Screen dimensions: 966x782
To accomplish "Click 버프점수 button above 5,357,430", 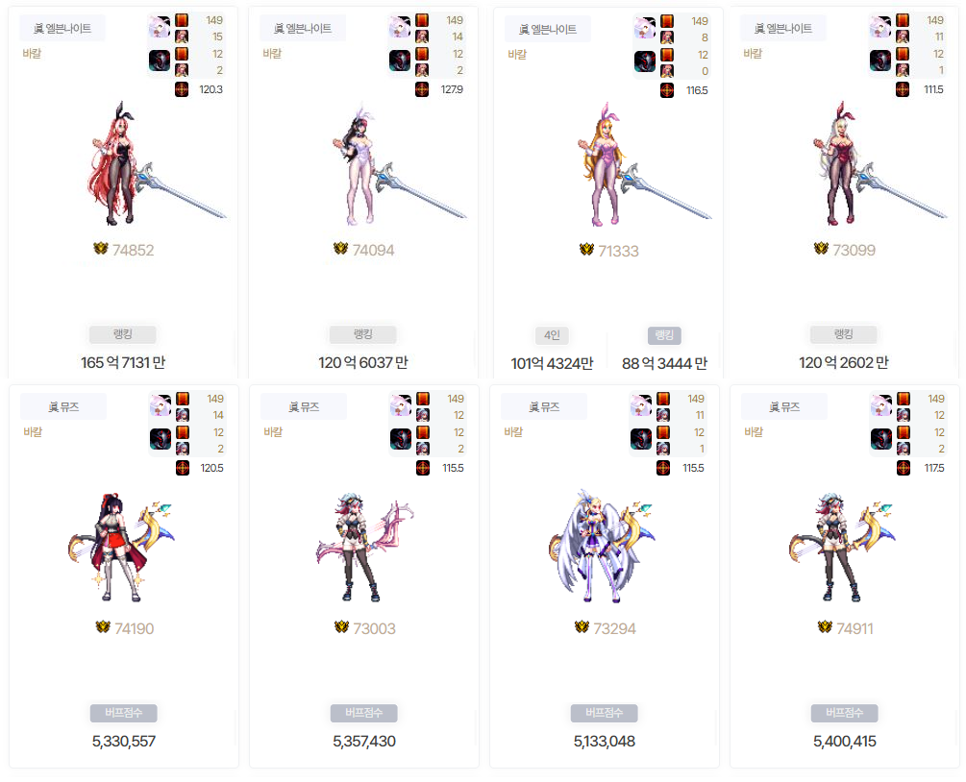I will pos(363,713).
